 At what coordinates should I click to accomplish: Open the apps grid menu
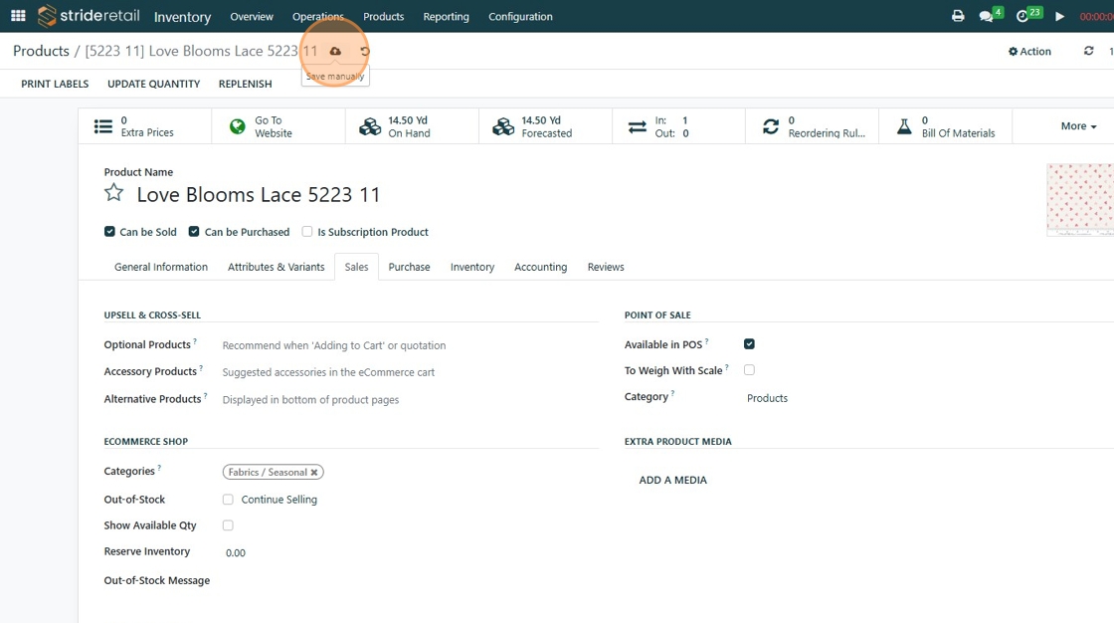19,16
